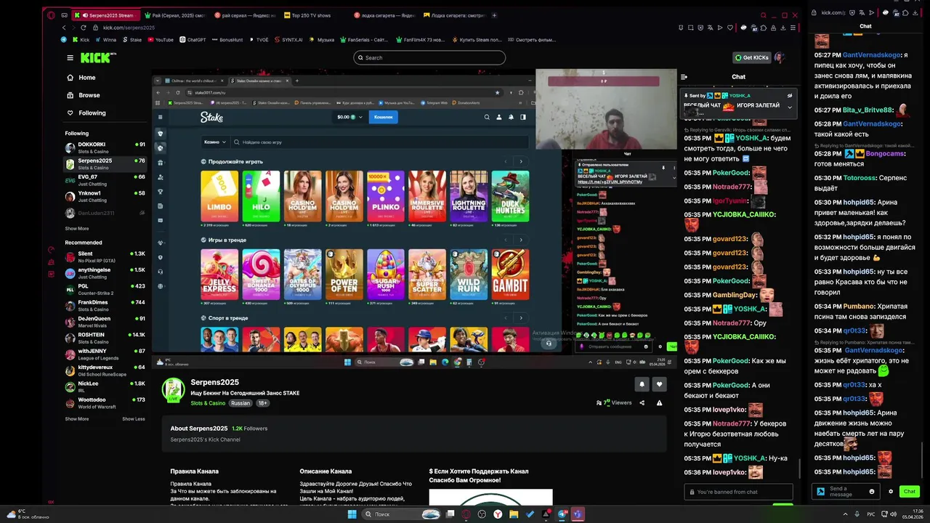
Task: Open the Slots & Casino category link
Action: point(208,403)
